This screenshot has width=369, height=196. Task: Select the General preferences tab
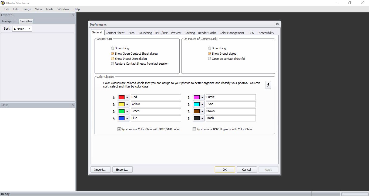[97, 32]
